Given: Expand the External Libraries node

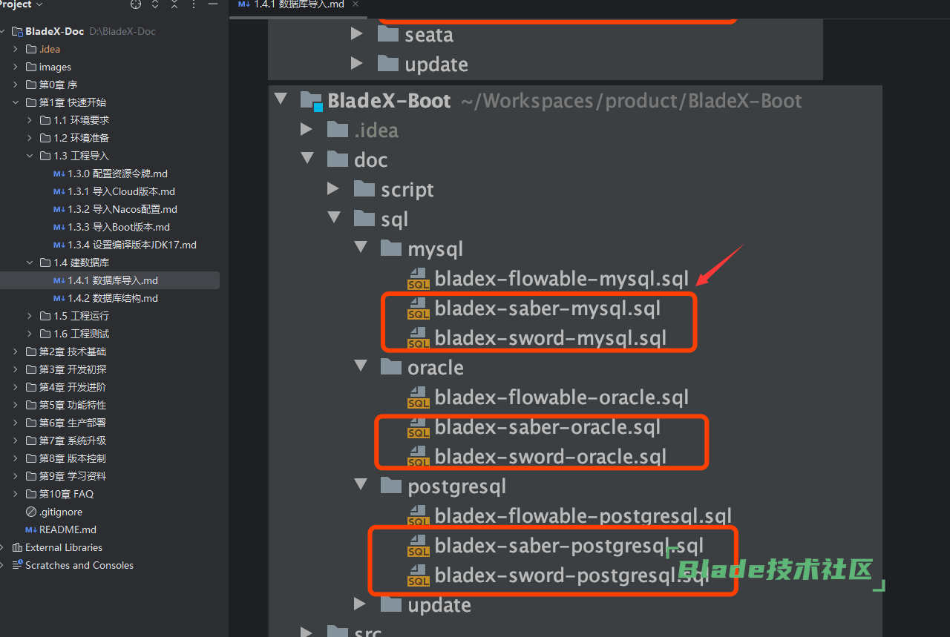Looking at the screenshot, I should pyautogui.click(x=3, y=547).
